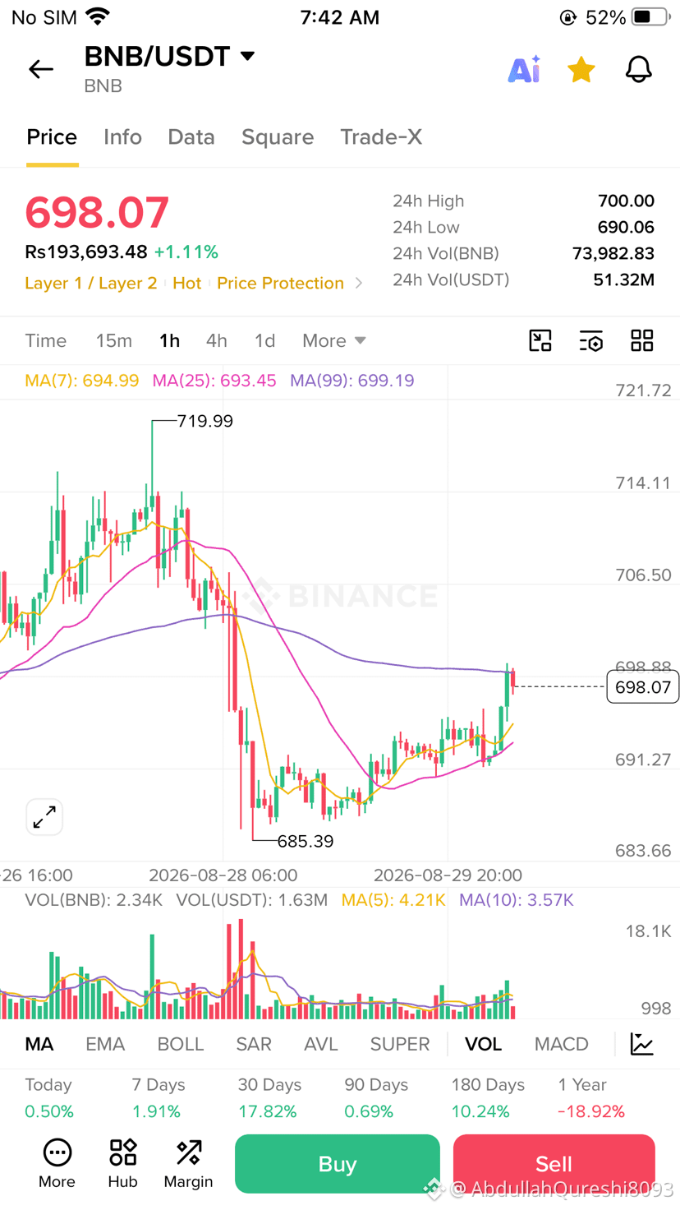Enable the MA indicator
The height and width of the screenshot is (1210, 680).
(39, 1044)
